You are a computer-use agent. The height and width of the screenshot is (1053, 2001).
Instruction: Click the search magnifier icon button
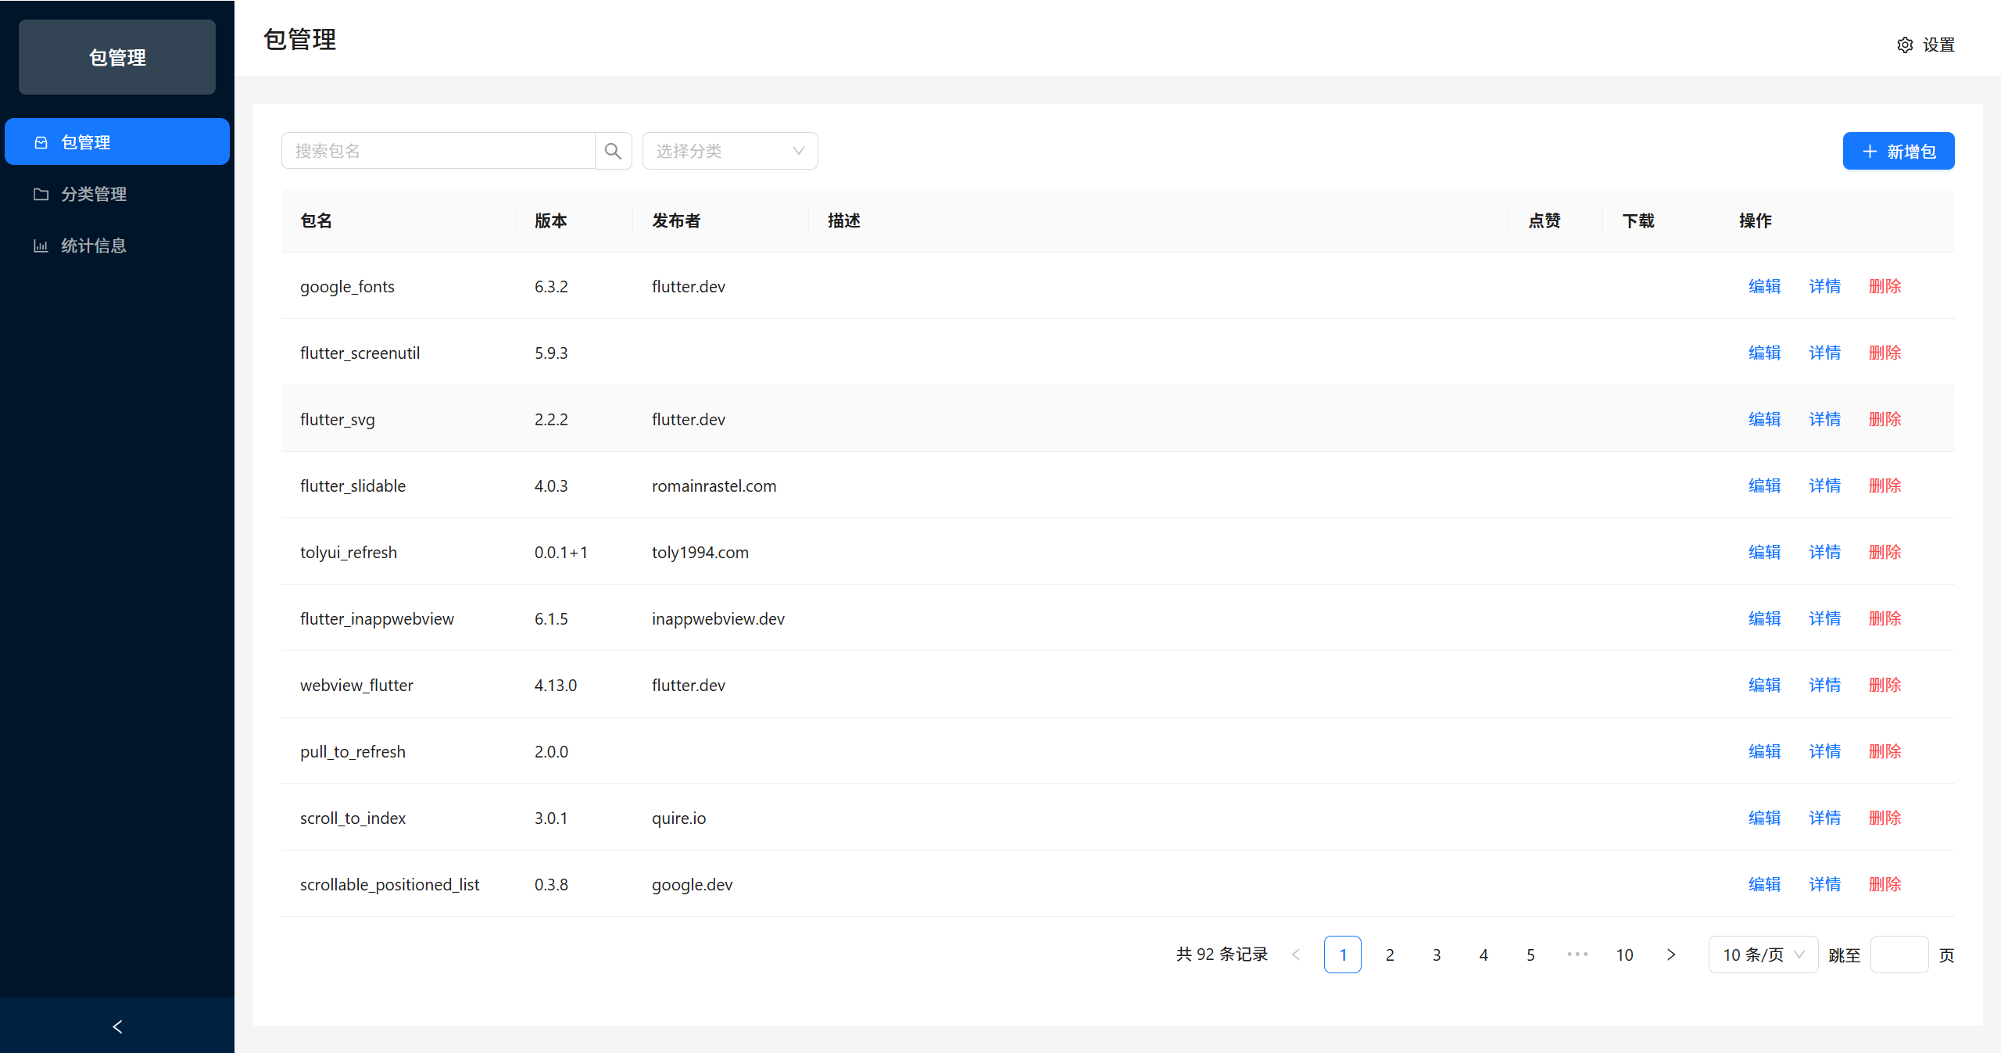[x=613, y=151]
